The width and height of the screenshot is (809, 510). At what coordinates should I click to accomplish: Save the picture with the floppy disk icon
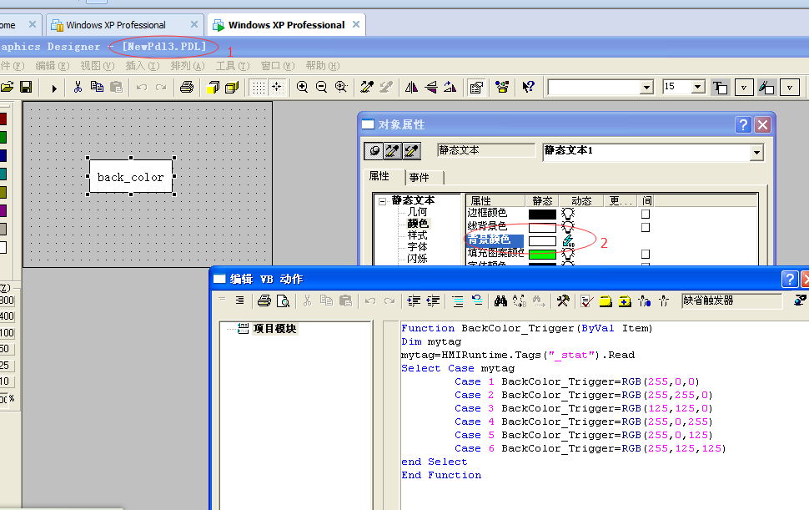pyautogui.click(x=26, y=87)
